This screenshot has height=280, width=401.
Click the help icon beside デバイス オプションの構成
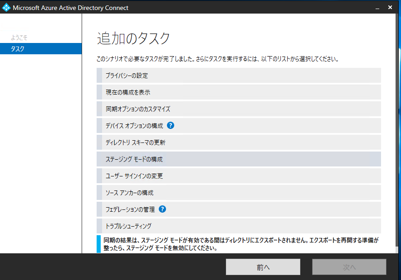(170, 125)
